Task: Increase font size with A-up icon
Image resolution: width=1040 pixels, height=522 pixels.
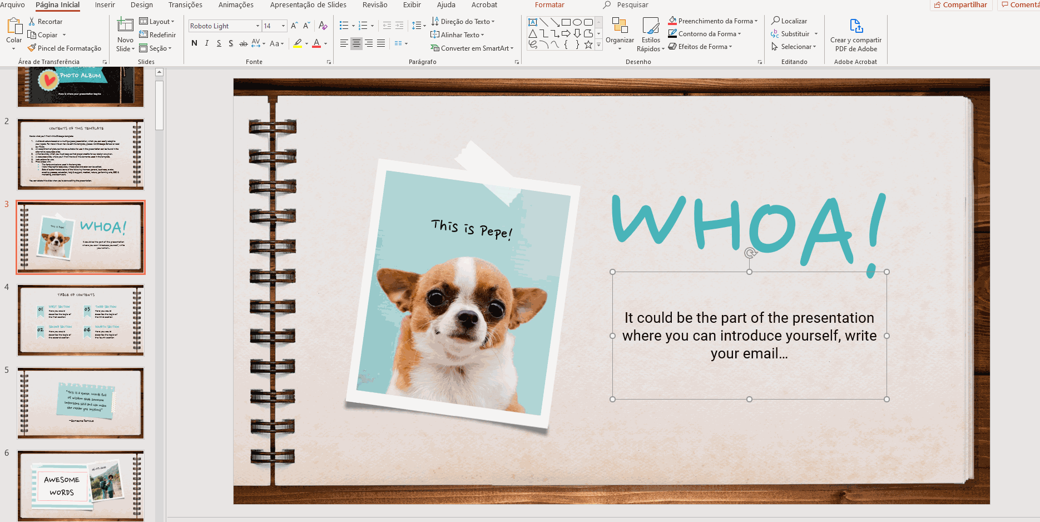Action: 294,26
